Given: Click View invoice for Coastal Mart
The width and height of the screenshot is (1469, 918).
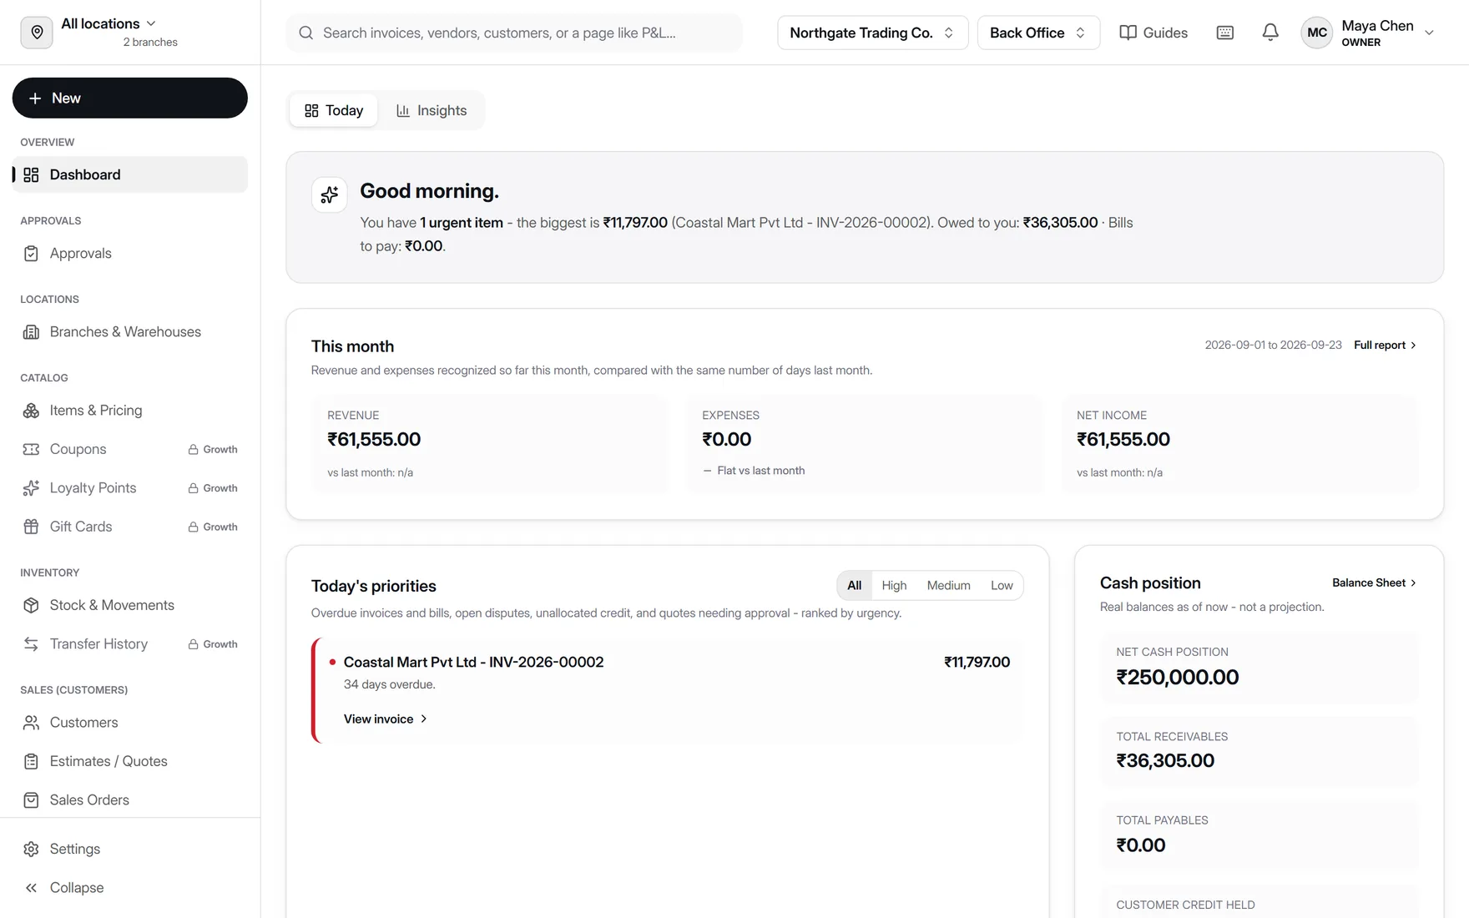Looking at the screenshot, I should tap(386, 719).
